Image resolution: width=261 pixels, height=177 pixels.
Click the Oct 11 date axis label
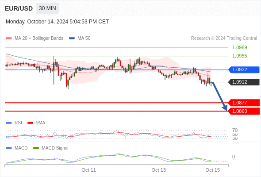tap(88, 170)
